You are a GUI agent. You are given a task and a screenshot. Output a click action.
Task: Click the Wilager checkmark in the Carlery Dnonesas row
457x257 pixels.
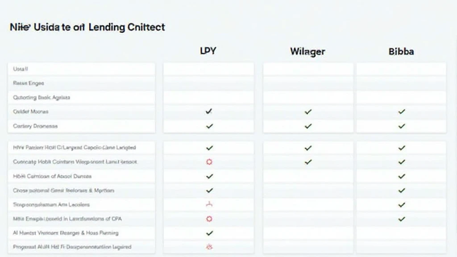pos(308,126)
